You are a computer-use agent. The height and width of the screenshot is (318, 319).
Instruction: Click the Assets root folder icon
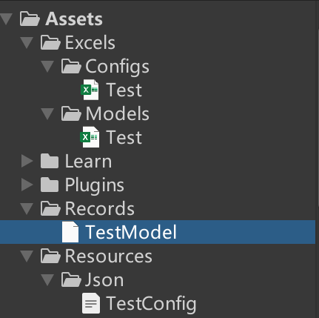pyautogui.click(x=30, y=19)
